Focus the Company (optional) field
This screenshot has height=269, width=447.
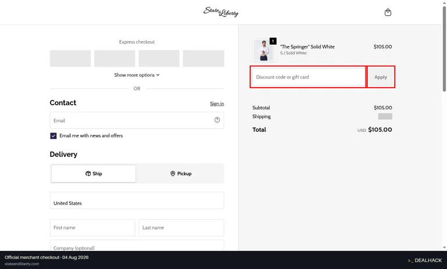pos(137,246)
